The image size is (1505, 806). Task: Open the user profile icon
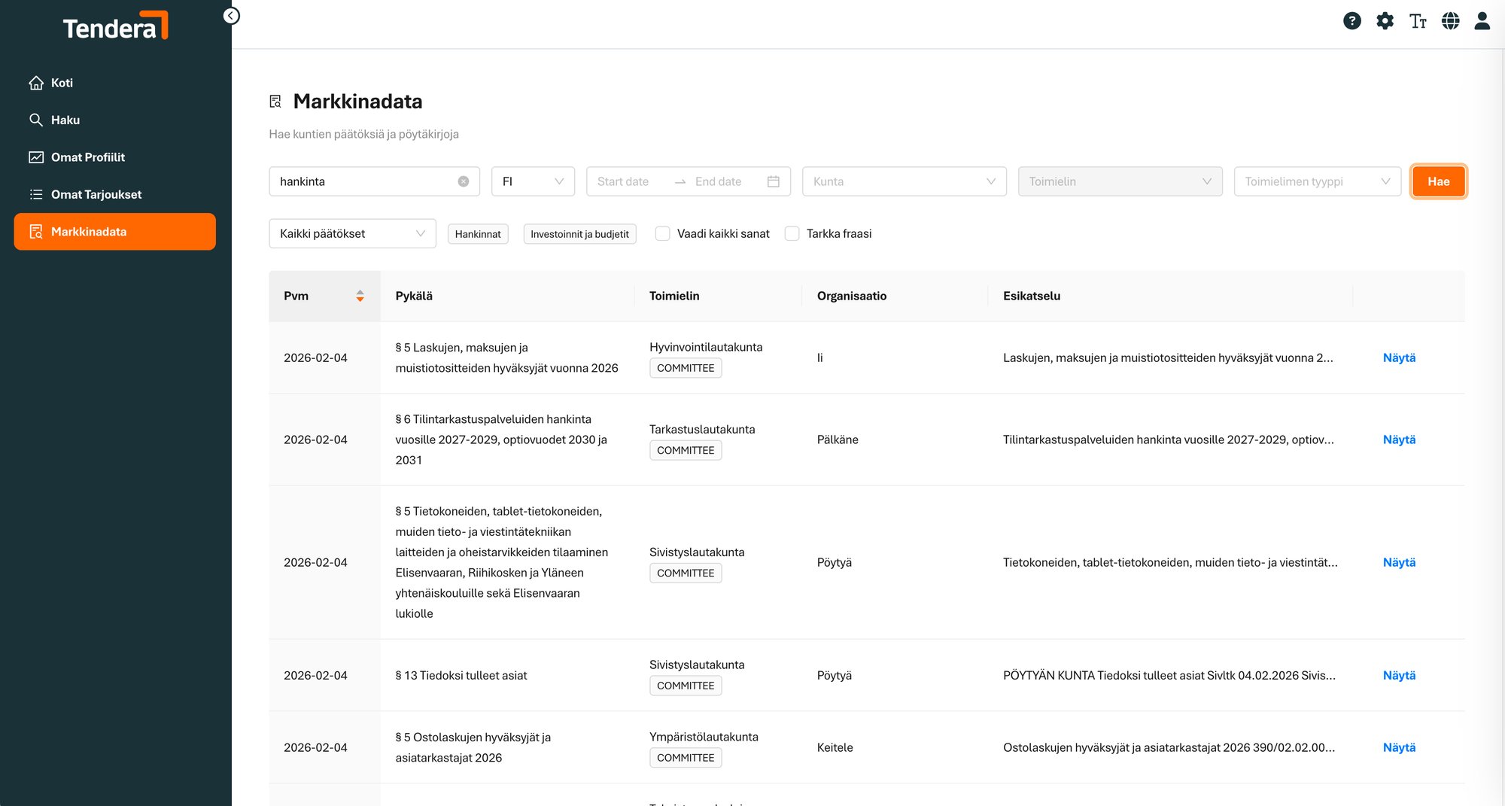(x=1482, y=21)
